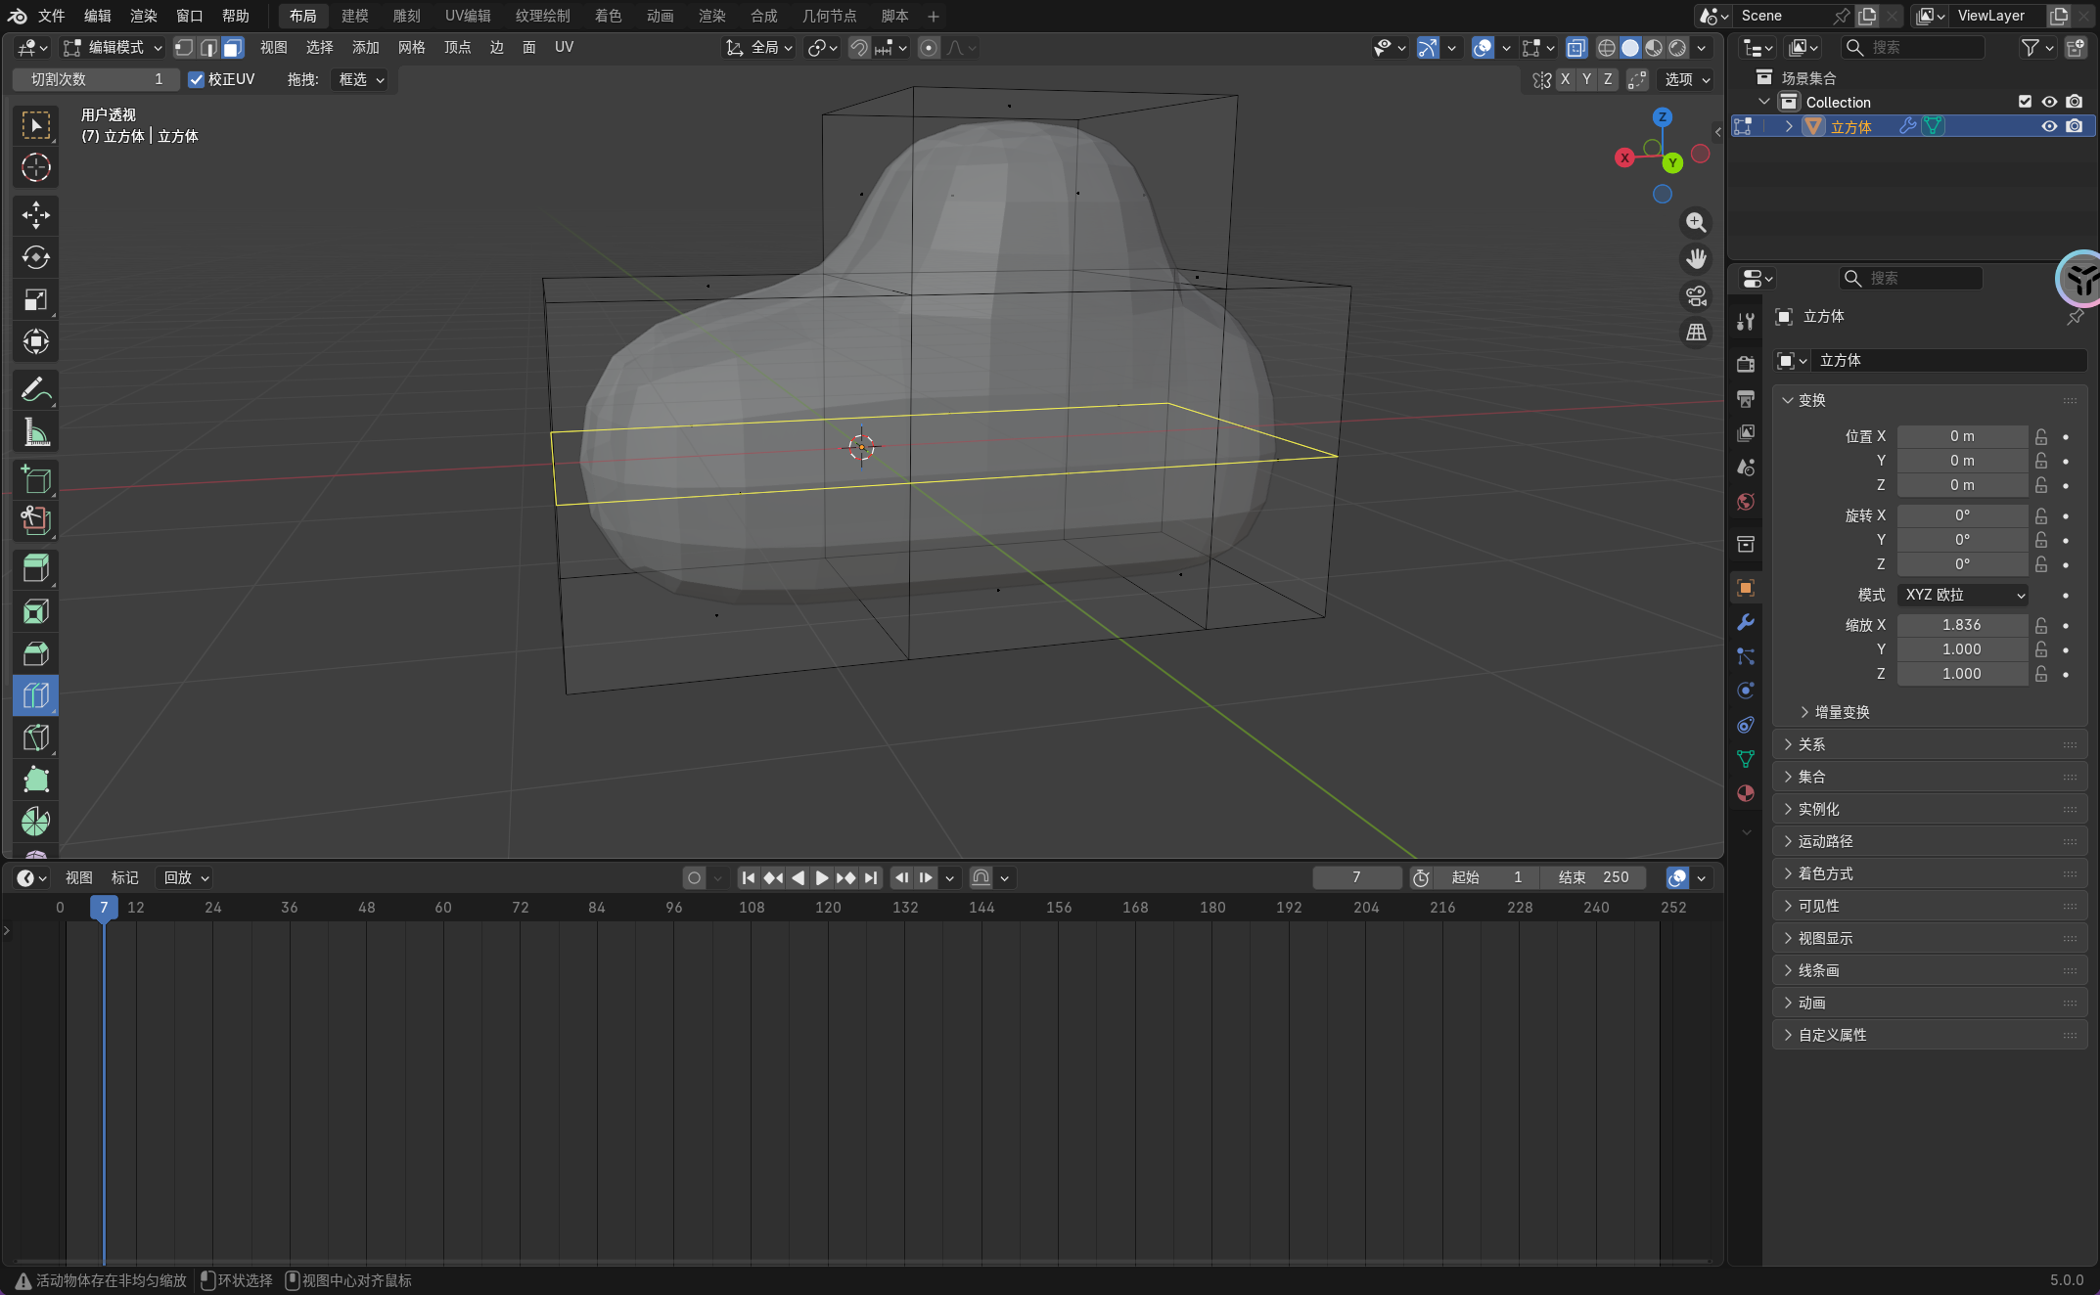
Task: Click the 结束 frame 250 field
Action: click(x=1593, y=877)
